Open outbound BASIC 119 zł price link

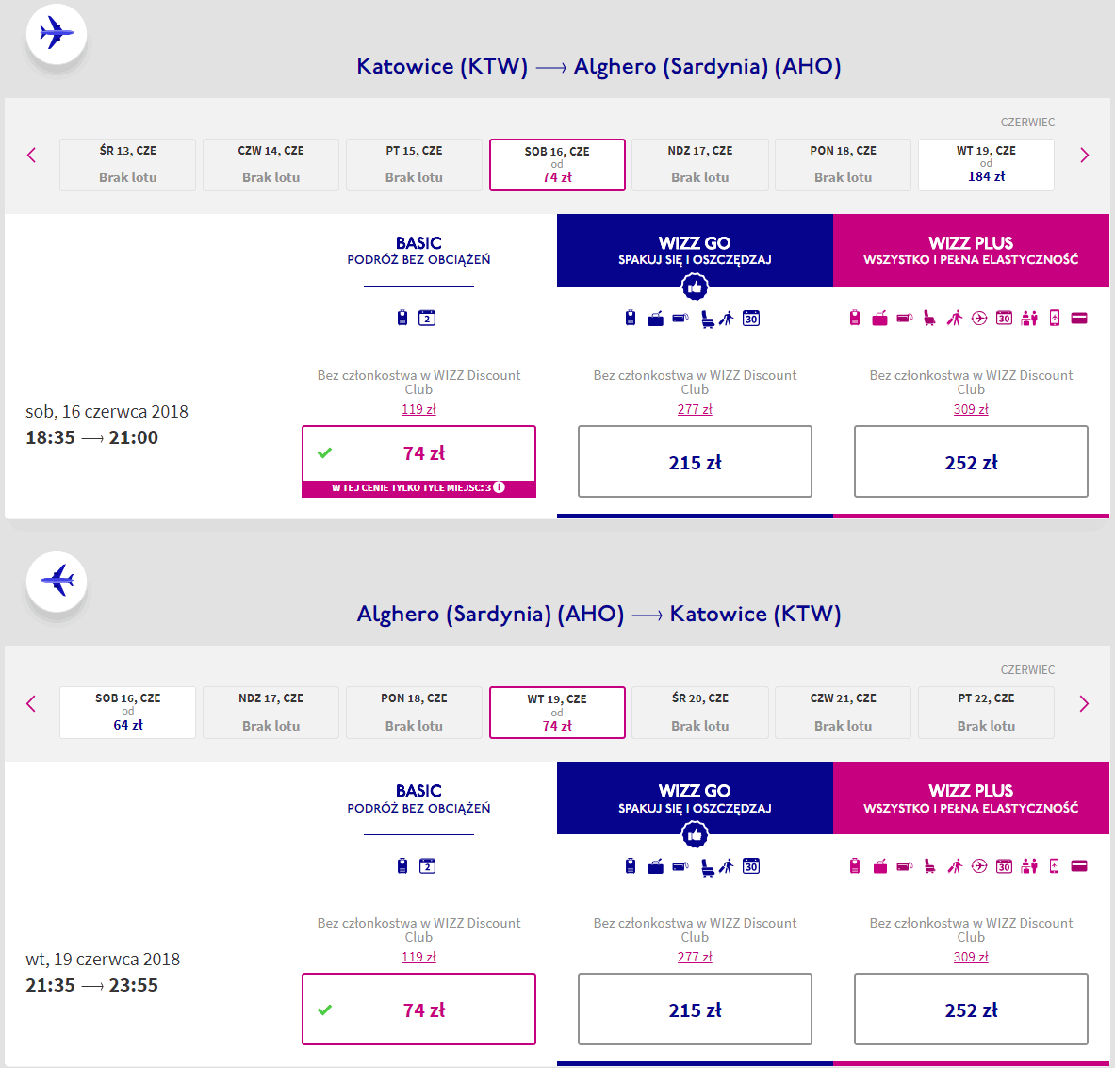(418, 409)
